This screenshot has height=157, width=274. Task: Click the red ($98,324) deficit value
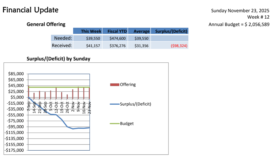point(179,46)
